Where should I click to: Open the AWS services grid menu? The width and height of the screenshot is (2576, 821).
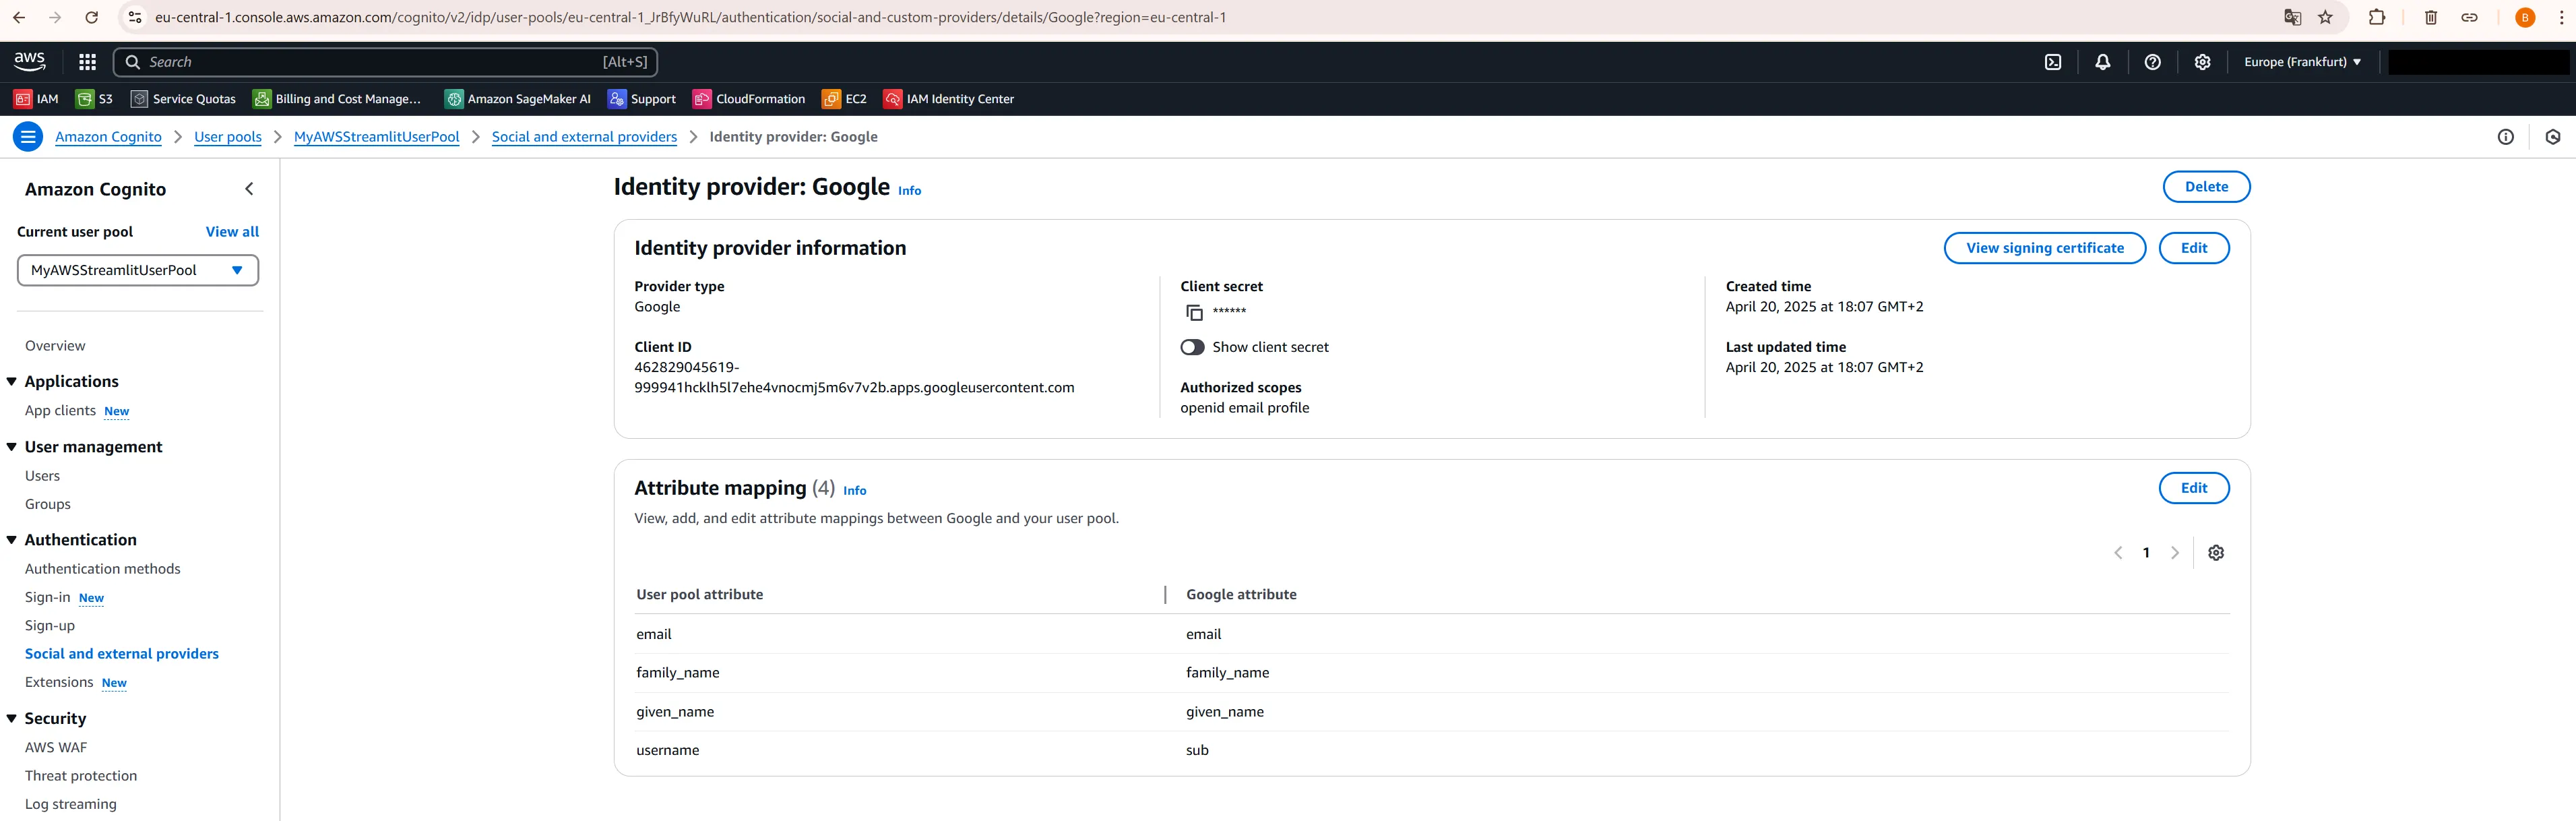pyautogui.click(x=87, y=61)
